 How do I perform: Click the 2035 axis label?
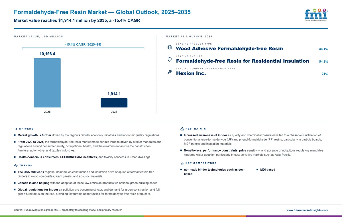(114, 112)
